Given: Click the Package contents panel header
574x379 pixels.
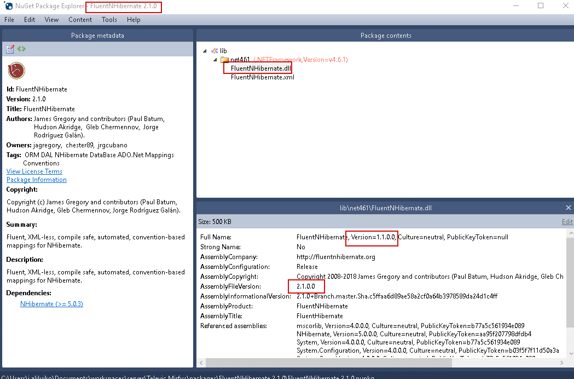Looking at the screenshot, I should click(385, 36).
